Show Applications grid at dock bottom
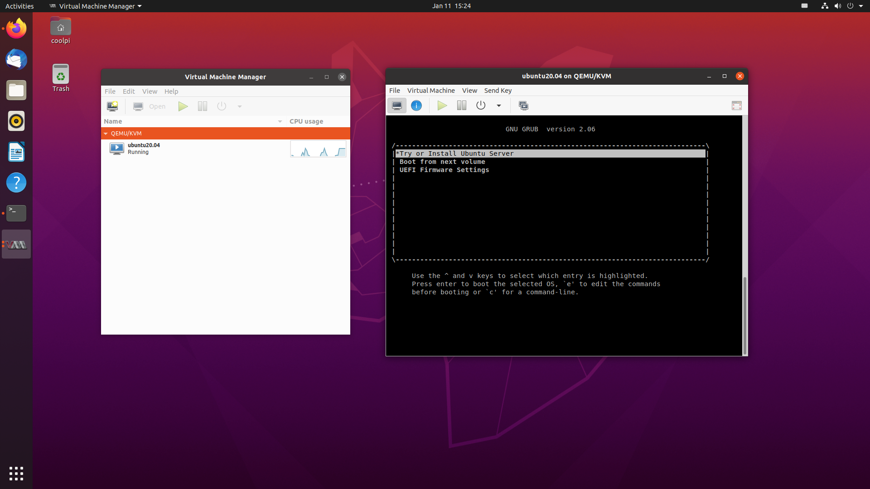Screen dimensions: 870x489 pos(16,474)
